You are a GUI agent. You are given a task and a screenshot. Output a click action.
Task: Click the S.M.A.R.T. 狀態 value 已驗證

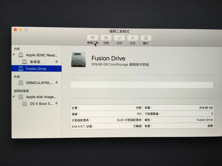(x=137, y=126)
